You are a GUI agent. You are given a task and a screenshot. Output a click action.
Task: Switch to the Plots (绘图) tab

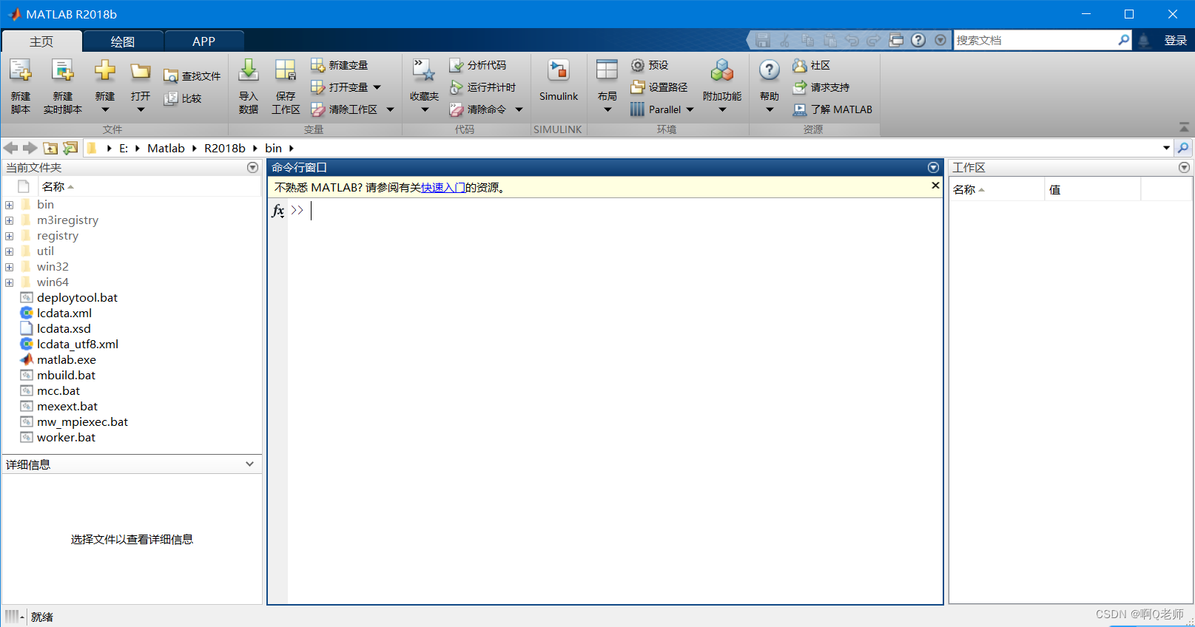tap(123, 41)
